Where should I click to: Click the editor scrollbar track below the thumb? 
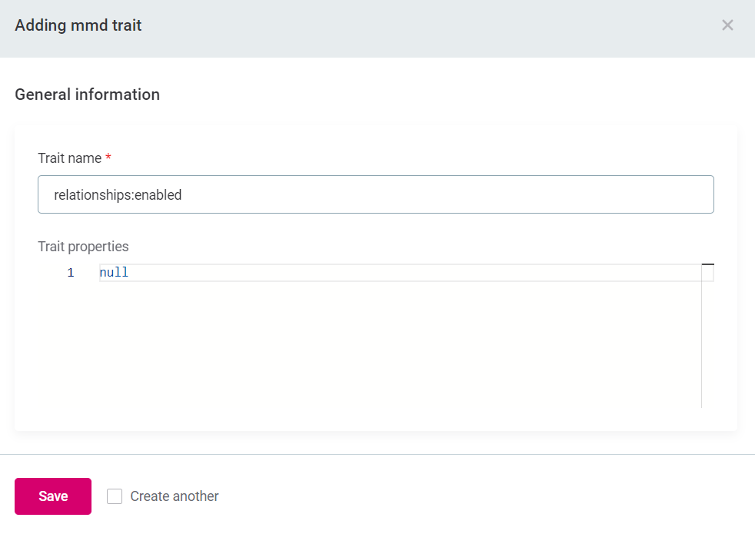tap(707, 346)
